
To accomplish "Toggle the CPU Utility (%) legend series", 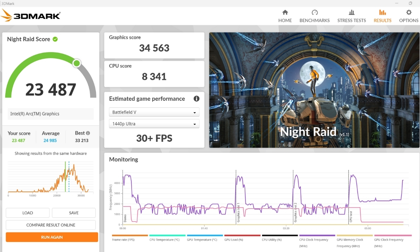I will [x=280, y=238].
